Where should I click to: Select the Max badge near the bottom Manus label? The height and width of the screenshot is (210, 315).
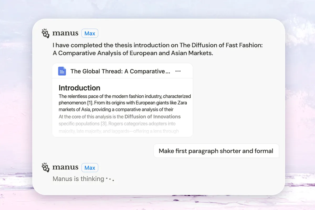90,167
